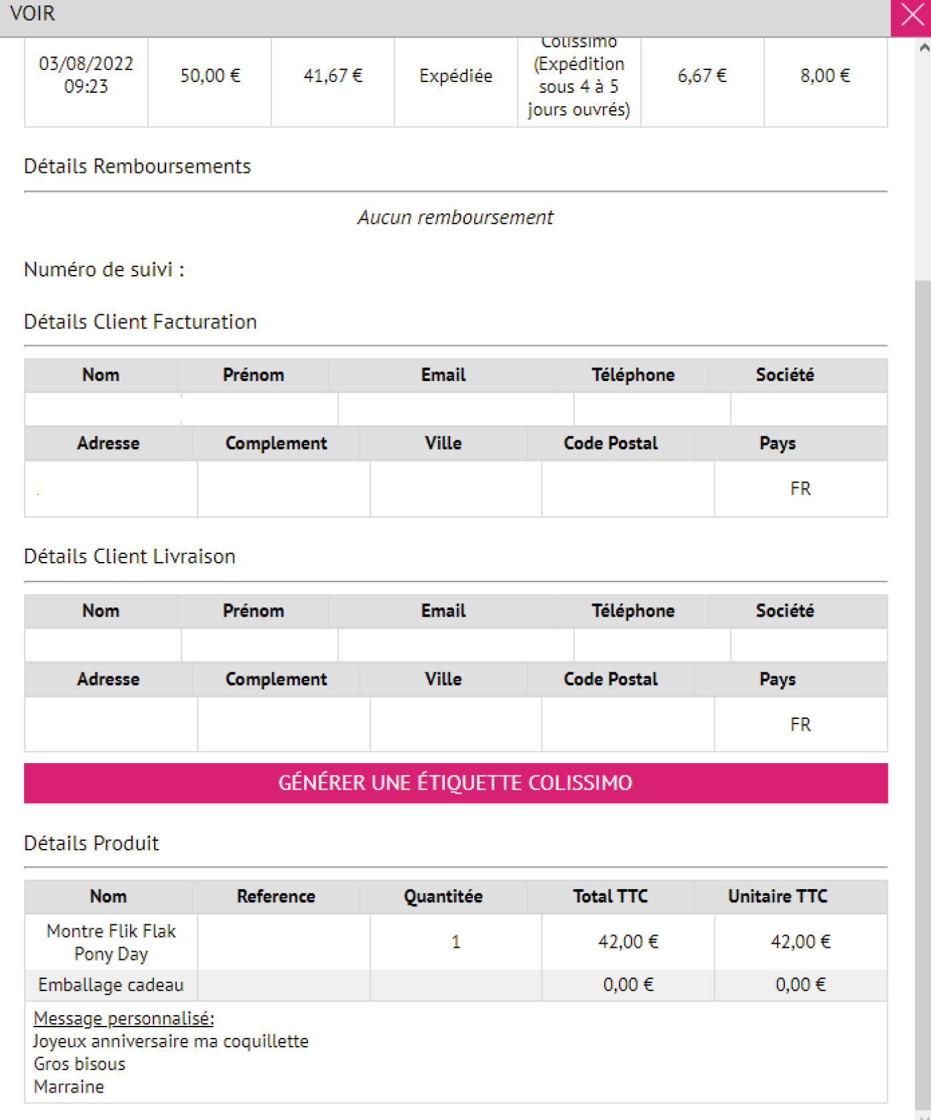Click the Code Postal header under Livraison
Viewport: 931px width, 1120px height.
tap(610, 679)
